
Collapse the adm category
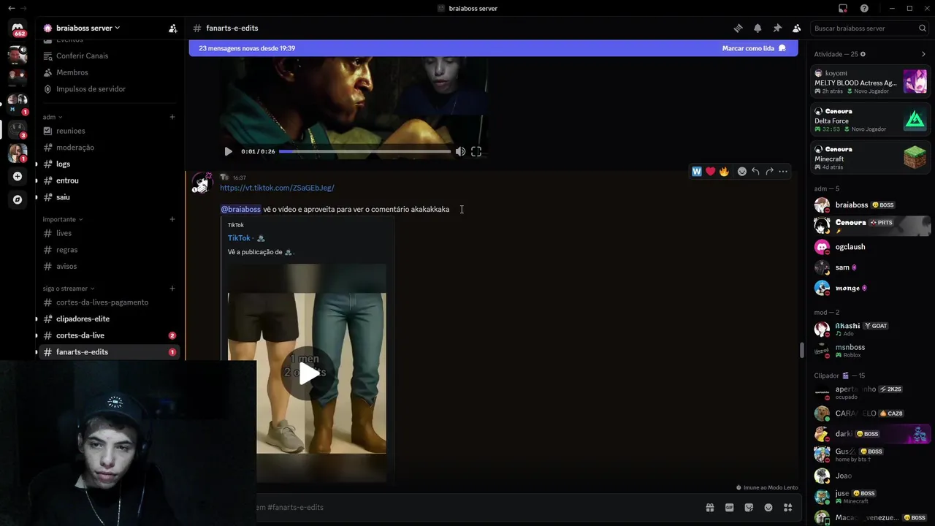(x=53, y=117)
